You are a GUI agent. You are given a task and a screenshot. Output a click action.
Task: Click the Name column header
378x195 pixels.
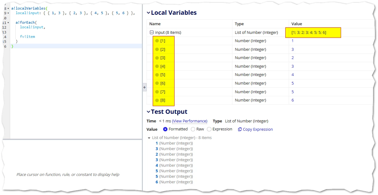pyautogui.click(x=155, y=24)
